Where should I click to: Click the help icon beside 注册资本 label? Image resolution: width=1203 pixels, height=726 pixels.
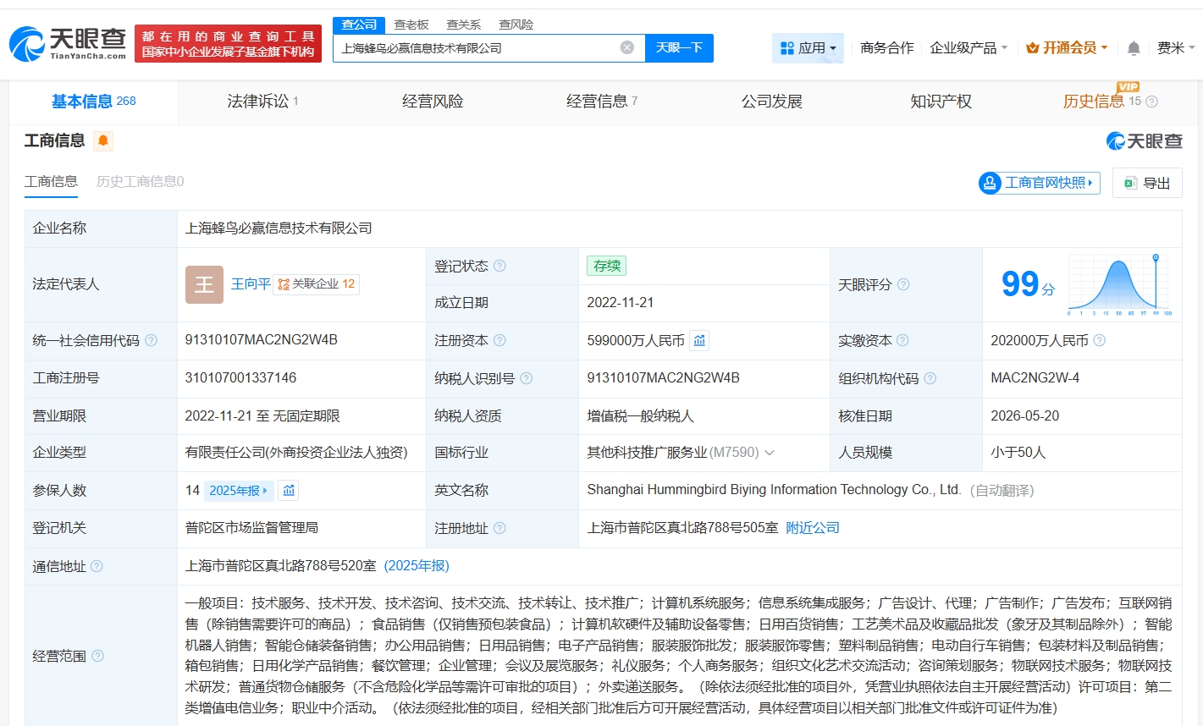tap(499, 340)
